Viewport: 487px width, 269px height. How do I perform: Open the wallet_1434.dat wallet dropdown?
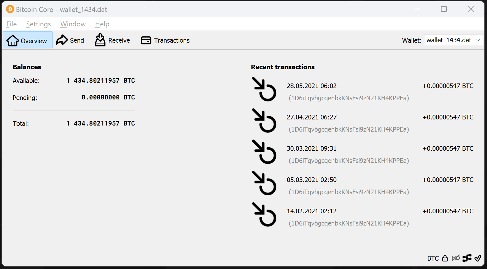point(453,40)
